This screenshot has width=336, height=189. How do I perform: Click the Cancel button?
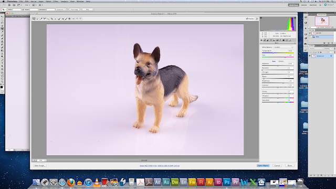click(x=277, y=166)
